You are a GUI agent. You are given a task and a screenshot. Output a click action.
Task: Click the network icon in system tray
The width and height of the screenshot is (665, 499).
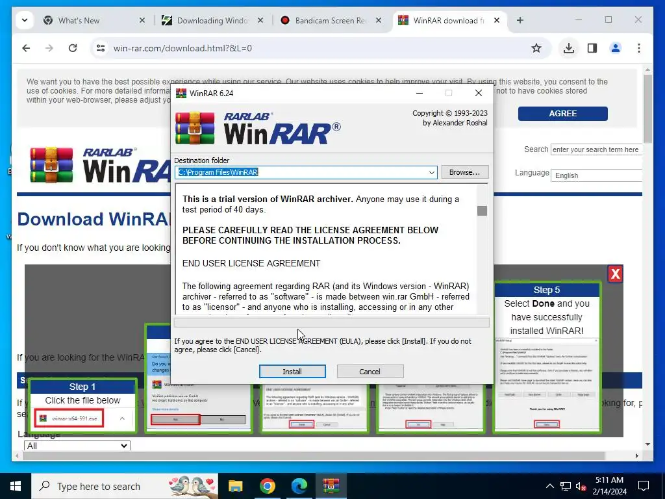pyautogui.click(x=566, y=486)
